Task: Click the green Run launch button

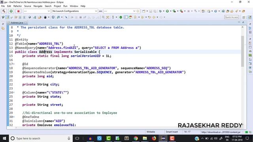Action: coord(11,11)
